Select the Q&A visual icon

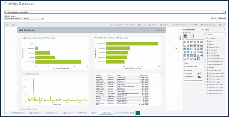tap(185, 59)
